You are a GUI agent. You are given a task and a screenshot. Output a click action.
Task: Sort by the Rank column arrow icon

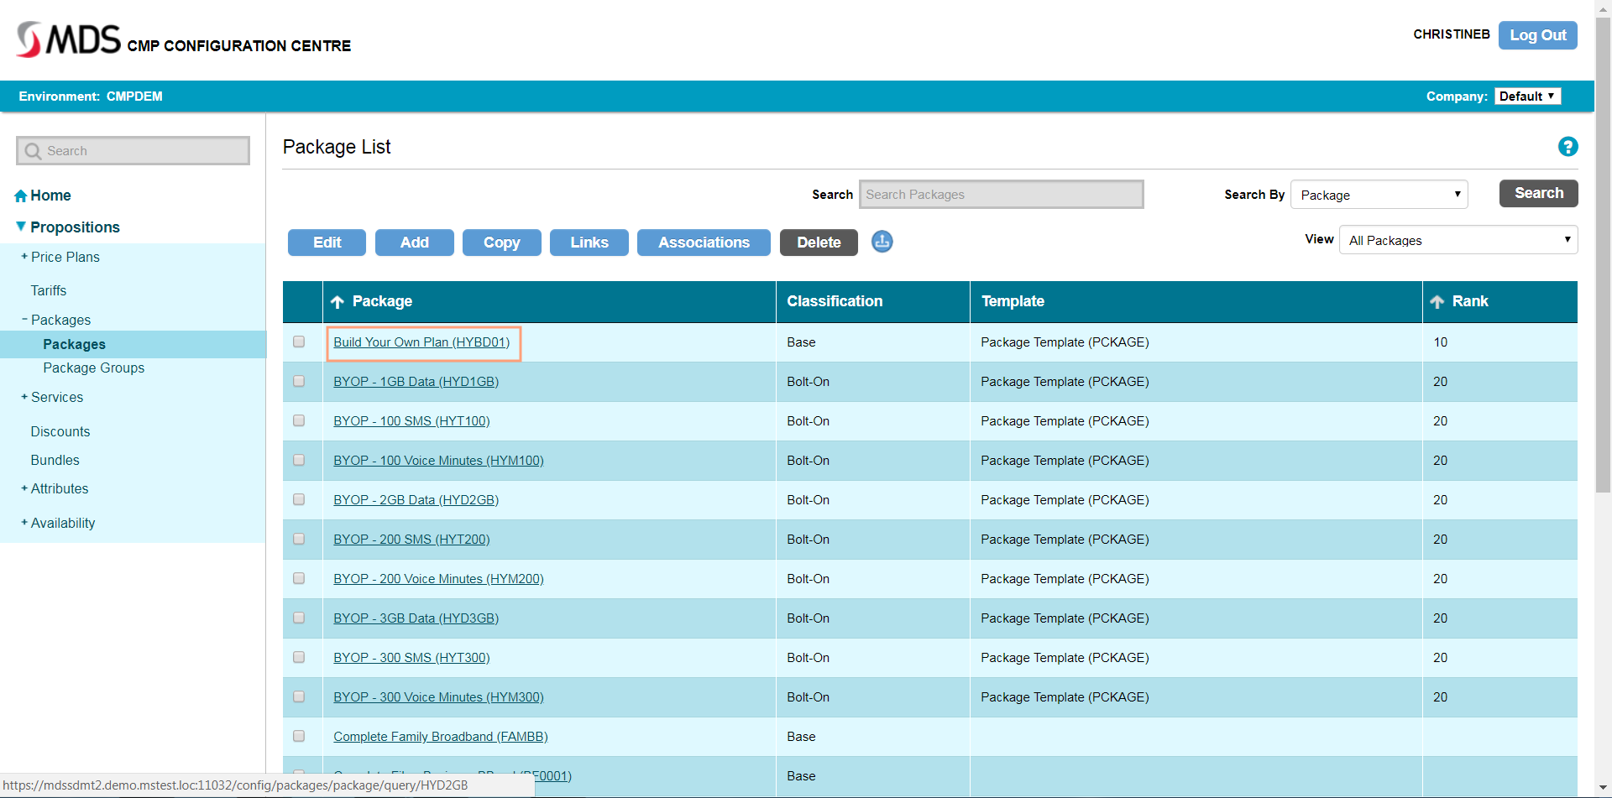coord(1437,302)
